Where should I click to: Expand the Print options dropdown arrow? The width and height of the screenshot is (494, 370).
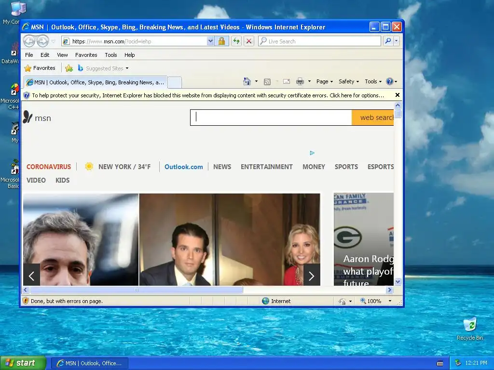(x=309, y=81)
